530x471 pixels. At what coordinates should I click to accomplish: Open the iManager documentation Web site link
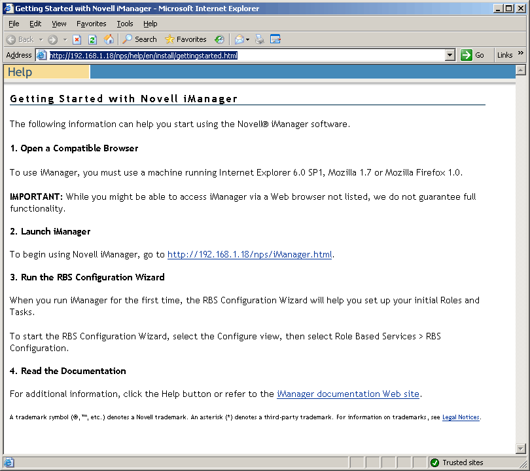(348, 394)
